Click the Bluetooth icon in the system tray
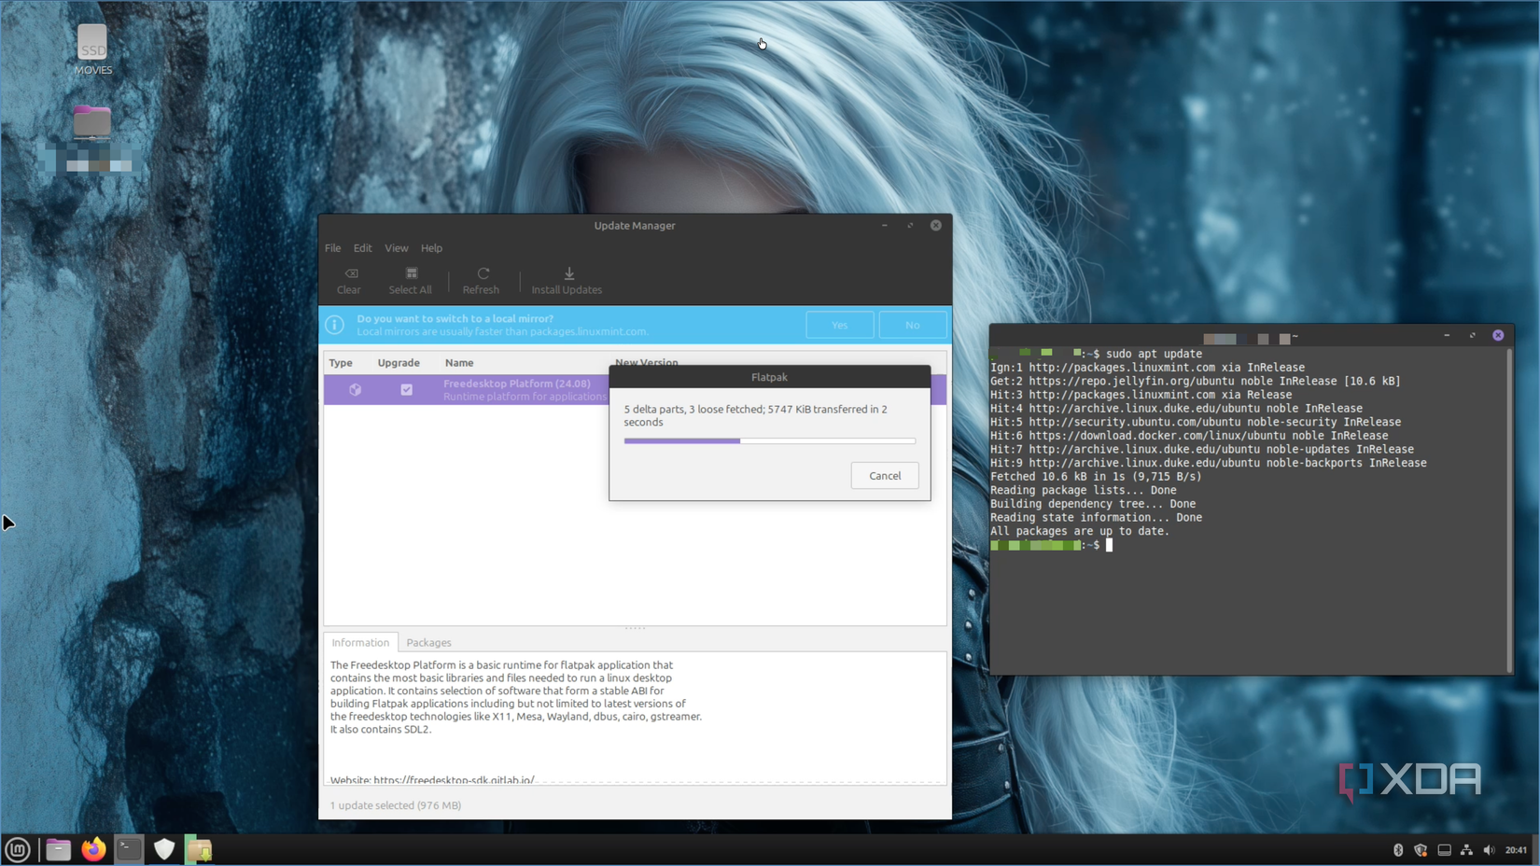The image size is (1540, 866). (x=1397, y=849)
